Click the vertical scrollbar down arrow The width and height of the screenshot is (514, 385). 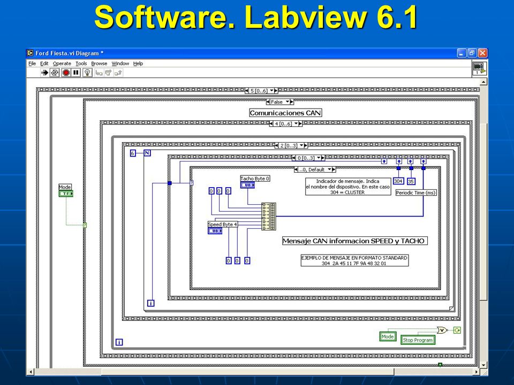(x=483, y=365)
